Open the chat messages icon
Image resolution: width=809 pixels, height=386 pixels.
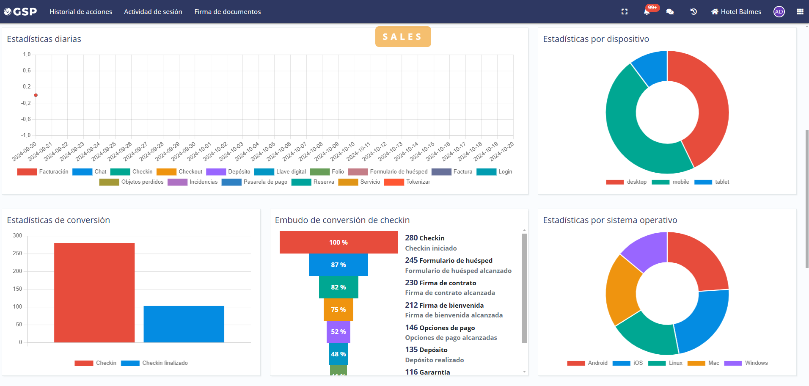click(x=670, y=12)
